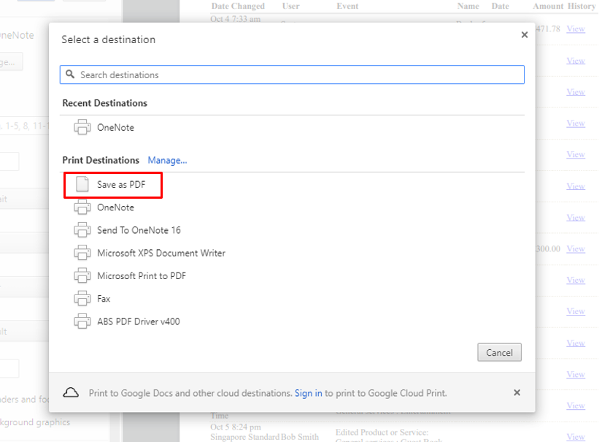The height and width of the screenshot is (442, 602).
Task: Open the View history link in the top row
Action: tap(575, 29)
